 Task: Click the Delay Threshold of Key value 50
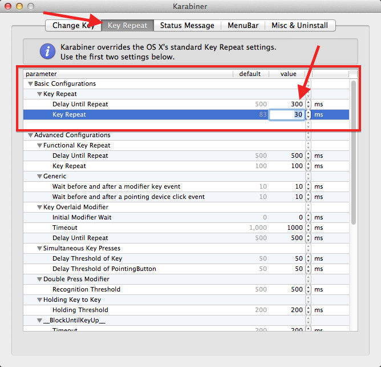[299, 258]
